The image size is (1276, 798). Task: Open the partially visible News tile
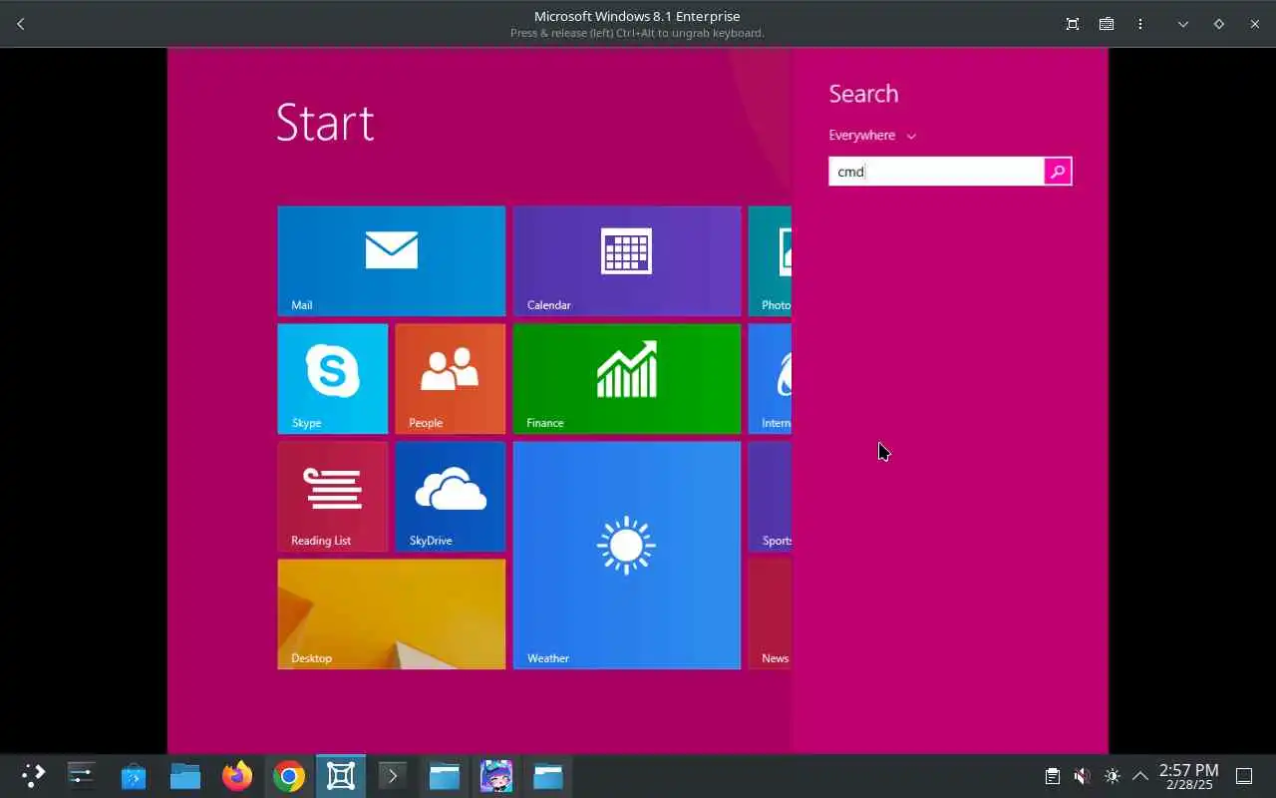click(x=770, y=614)
